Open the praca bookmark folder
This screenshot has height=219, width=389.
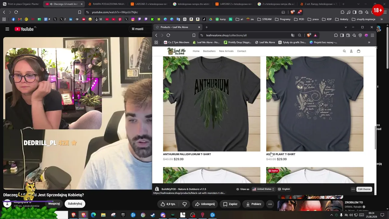coord(313,19)
